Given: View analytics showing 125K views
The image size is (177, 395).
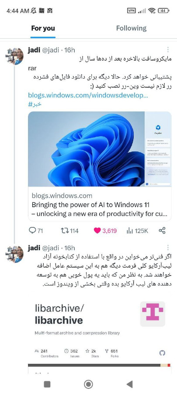Looking at the screenshot, I should coord(137,230).
